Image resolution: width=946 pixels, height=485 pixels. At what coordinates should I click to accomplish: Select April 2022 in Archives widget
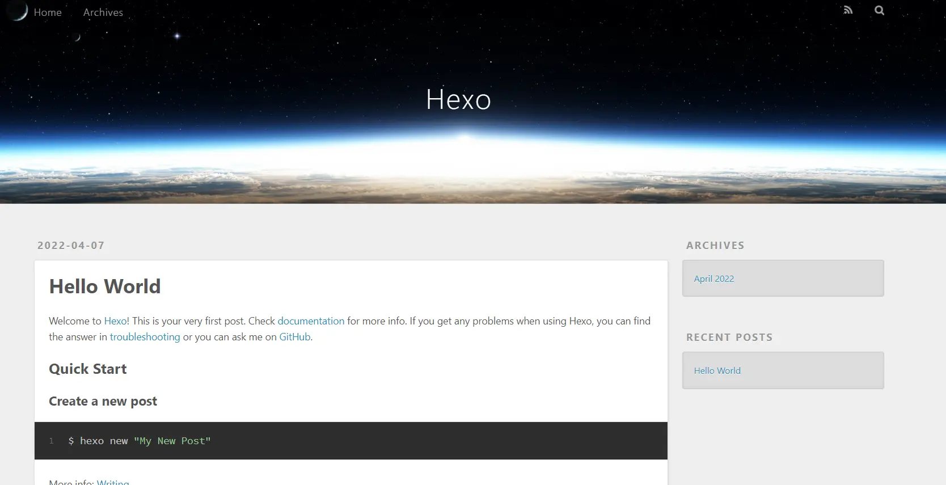(713, 279)
